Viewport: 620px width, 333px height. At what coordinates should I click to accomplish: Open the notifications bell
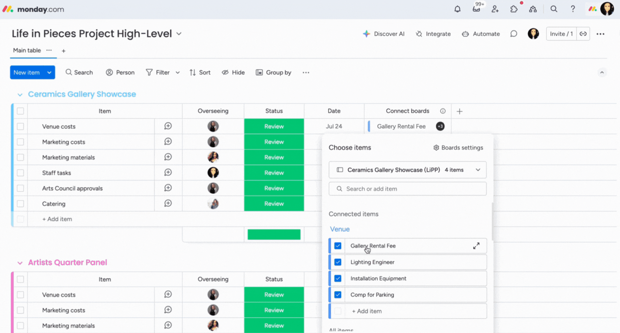pyautogui.click(x=457, y=9)
